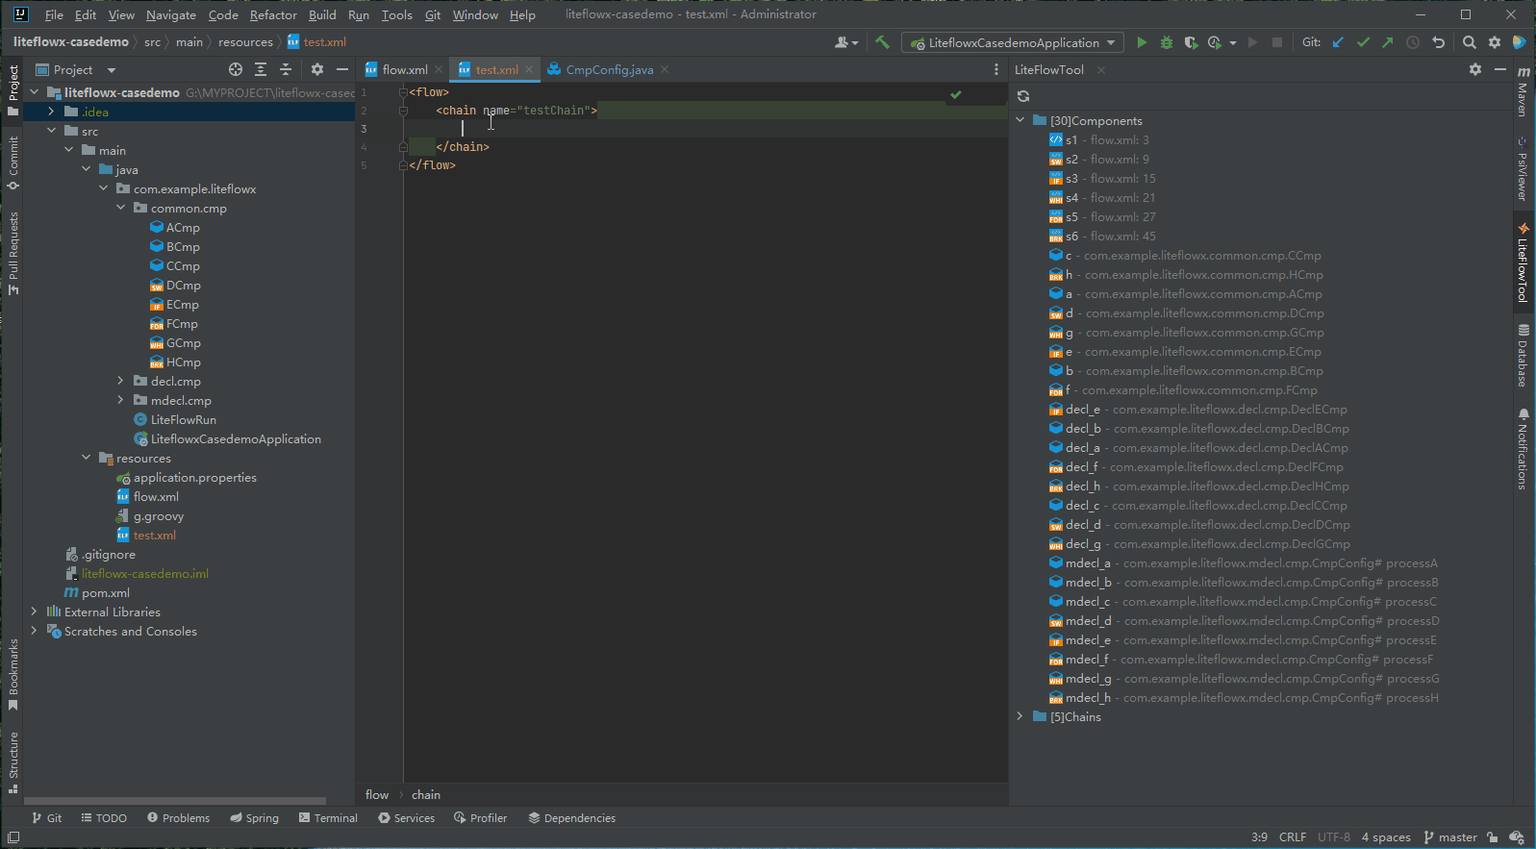1536x849 pixels.
Task: Open g.groovy file in project tree
Action: [158, 515]
